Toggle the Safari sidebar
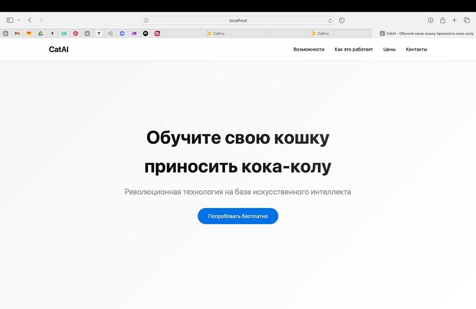Viewport: 476px width, 309px height. (x=10, y=20)
